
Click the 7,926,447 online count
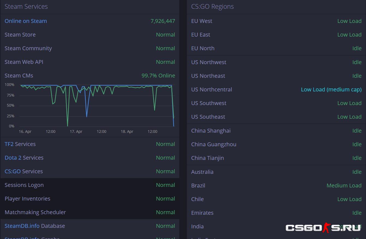[163, 21]
